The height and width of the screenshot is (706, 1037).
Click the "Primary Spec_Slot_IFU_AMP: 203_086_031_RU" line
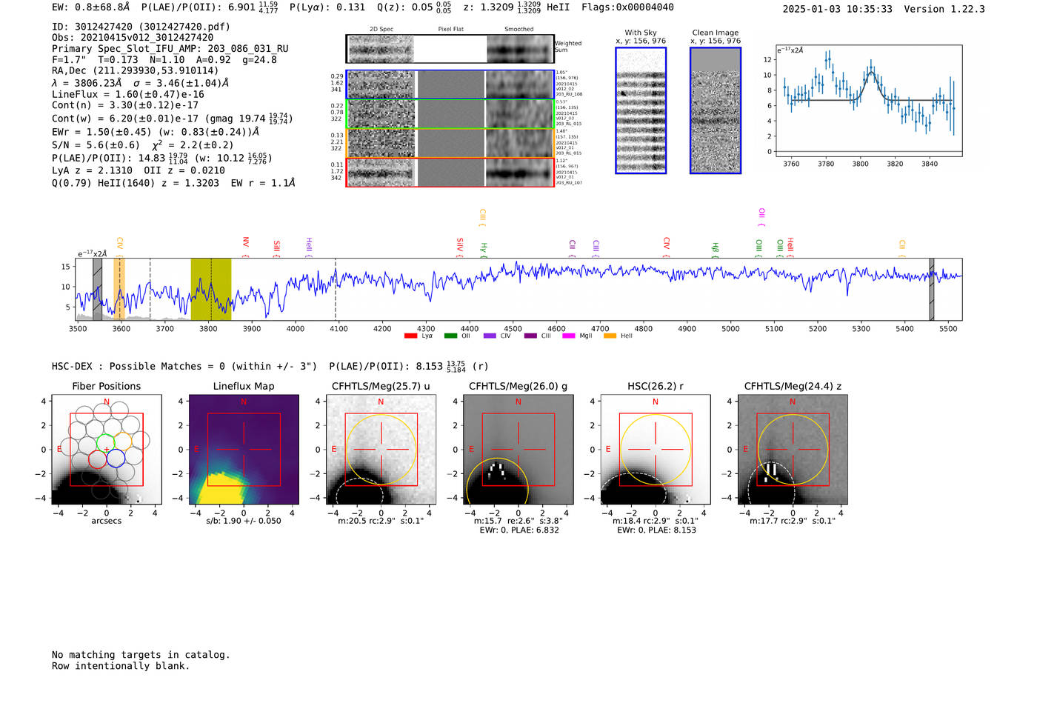click(170, 49)
